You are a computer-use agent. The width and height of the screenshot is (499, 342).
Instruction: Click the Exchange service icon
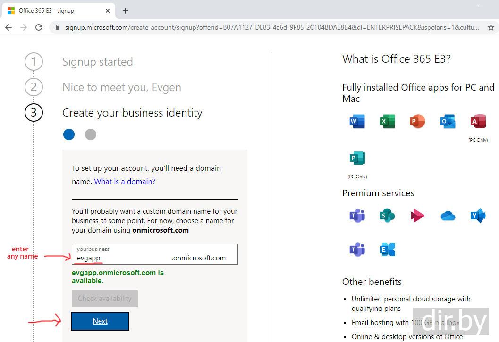coord(388,249)
